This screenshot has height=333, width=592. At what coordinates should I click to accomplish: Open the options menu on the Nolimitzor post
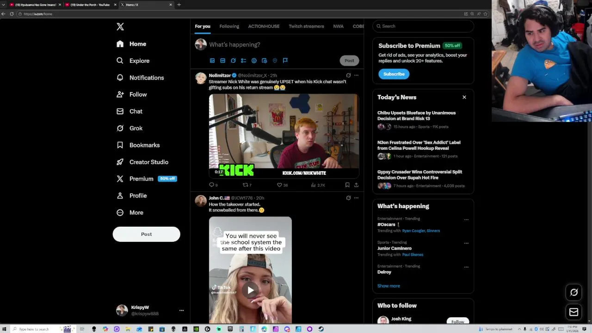356,75
